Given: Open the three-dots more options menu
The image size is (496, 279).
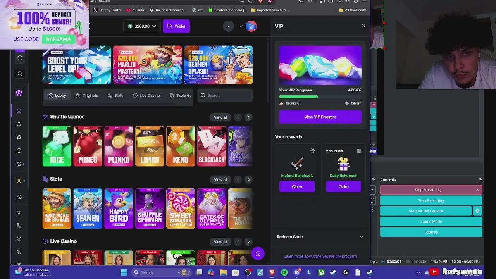Looking at the screenshot, I should (228, 26).
